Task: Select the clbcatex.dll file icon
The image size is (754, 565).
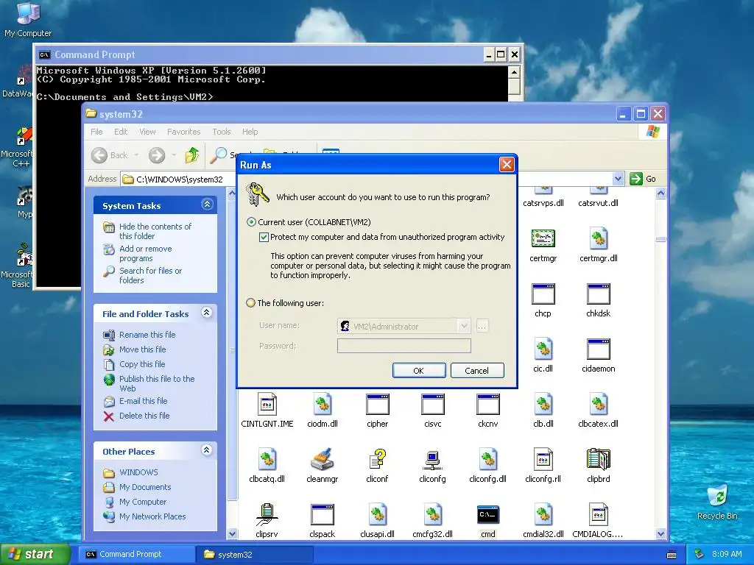Action: [598, 405]
